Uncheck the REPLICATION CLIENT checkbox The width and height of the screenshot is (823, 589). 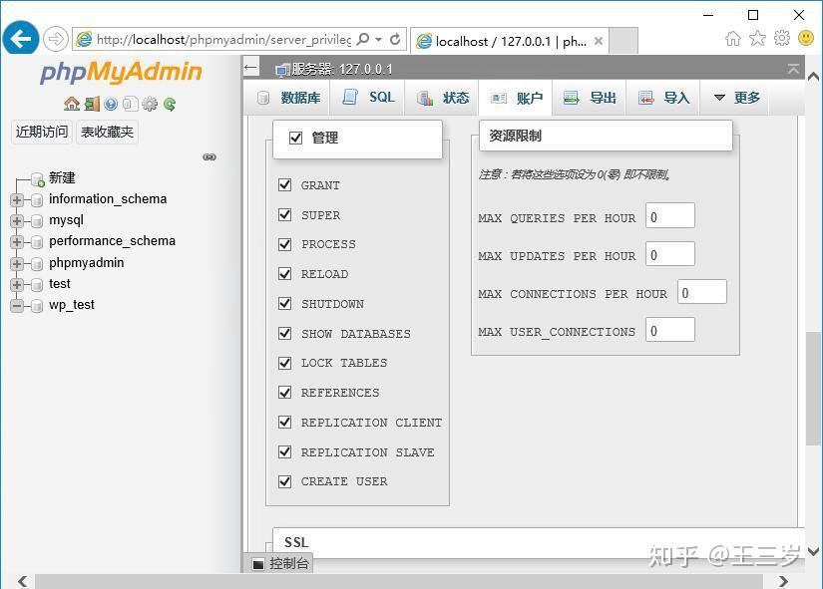point(285,423)
